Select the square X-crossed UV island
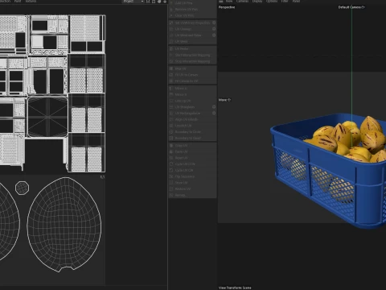 coord(47,117)
